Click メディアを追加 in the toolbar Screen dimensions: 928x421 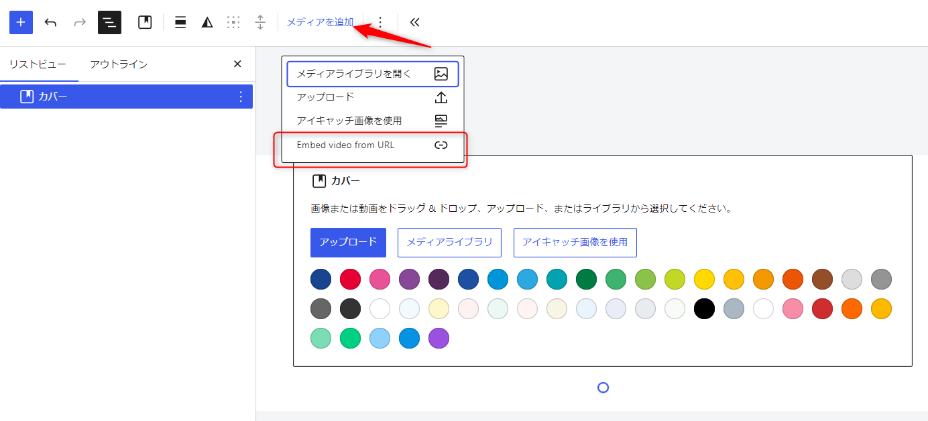pos(320,22)
